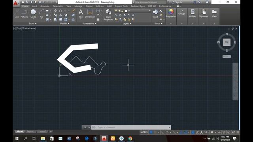Open the Groups panel

(x=182, y=12)
